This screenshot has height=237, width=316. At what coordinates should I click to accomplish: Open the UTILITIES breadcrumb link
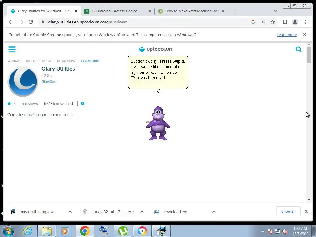click(x=31, y=61)
